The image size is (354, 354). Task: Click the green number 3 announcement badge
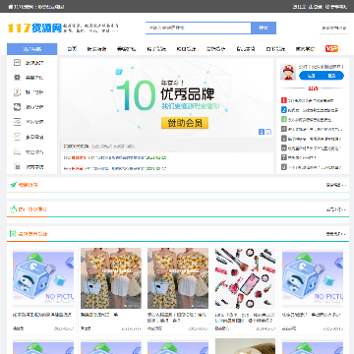284,120
